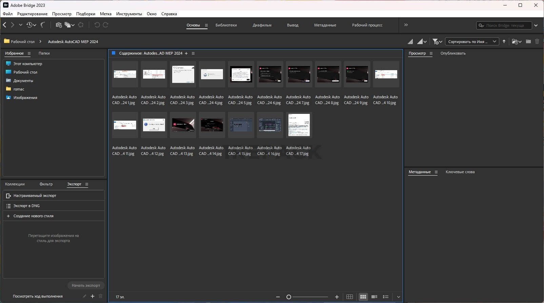Switch to list view layout

386,297
